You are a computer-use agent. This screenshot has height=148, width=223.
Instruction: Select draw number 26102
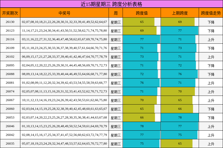(10, 57)
